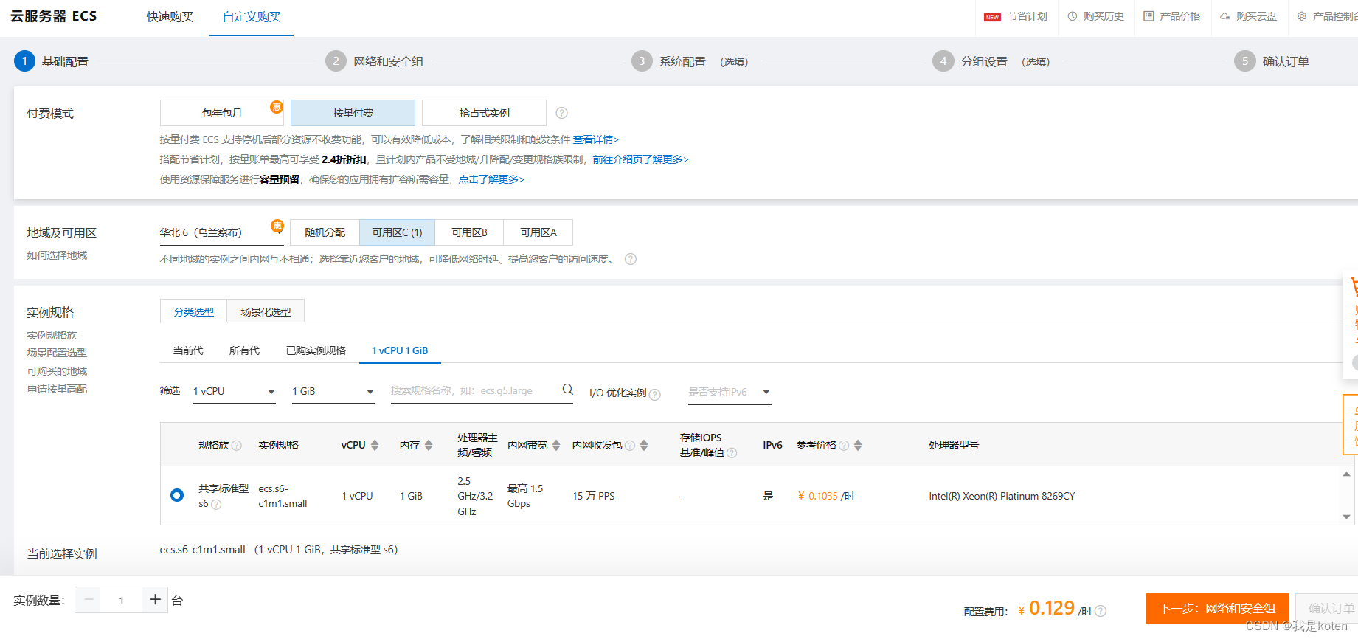Image resolution: width=1358 pixels, height=639 pixels.
Task: Click the discount badge on the 华北 6 region
Action: 277,226
